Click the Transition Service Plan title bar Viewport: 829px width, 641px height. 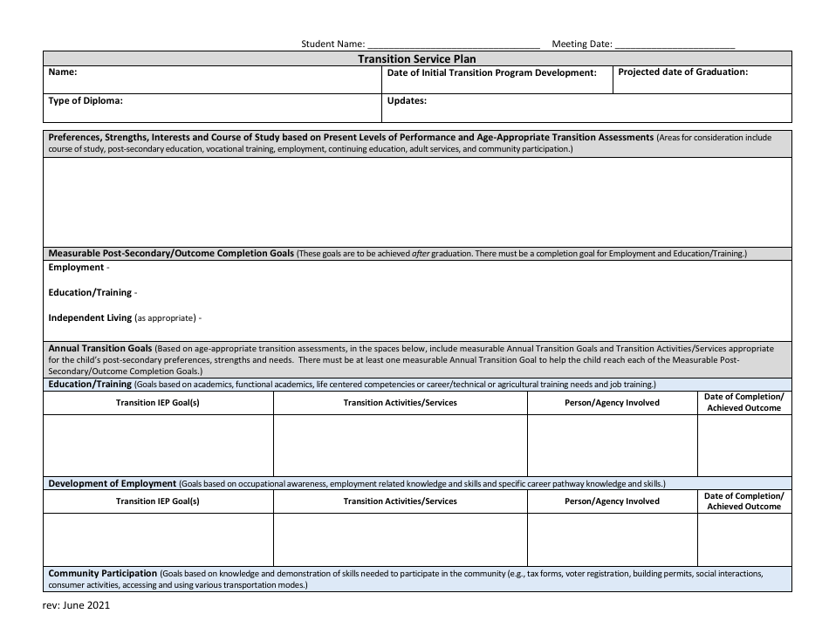(x=416, y=58)
